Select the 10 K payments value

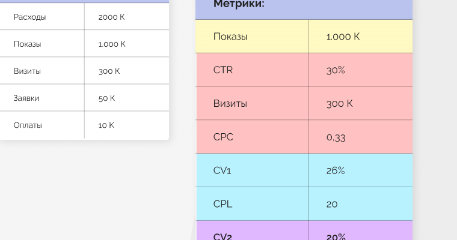tap(106, 125)
